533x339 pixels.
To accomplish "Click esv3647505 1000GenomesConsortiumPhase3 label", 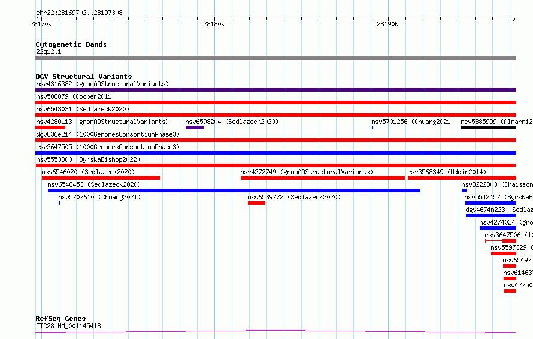I will [108, 147].
